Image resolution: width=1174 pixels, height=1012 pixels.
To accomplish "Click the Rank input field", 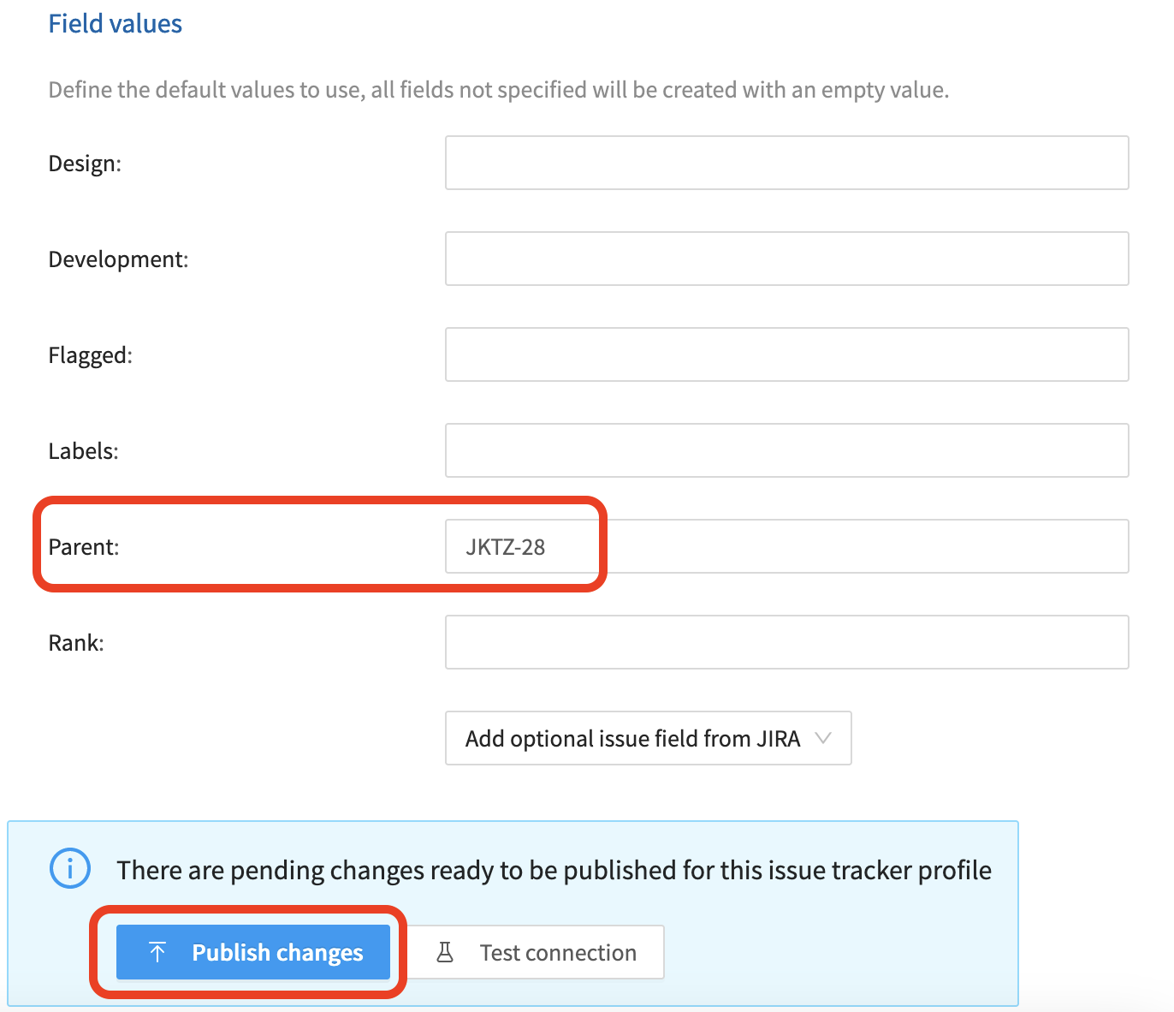I will (786, 642).
